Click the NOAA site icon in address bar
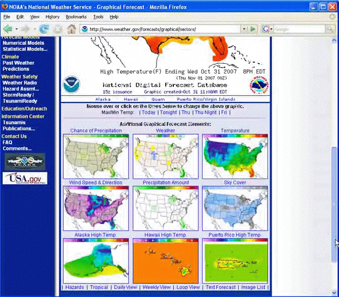 tap(85, 29)
